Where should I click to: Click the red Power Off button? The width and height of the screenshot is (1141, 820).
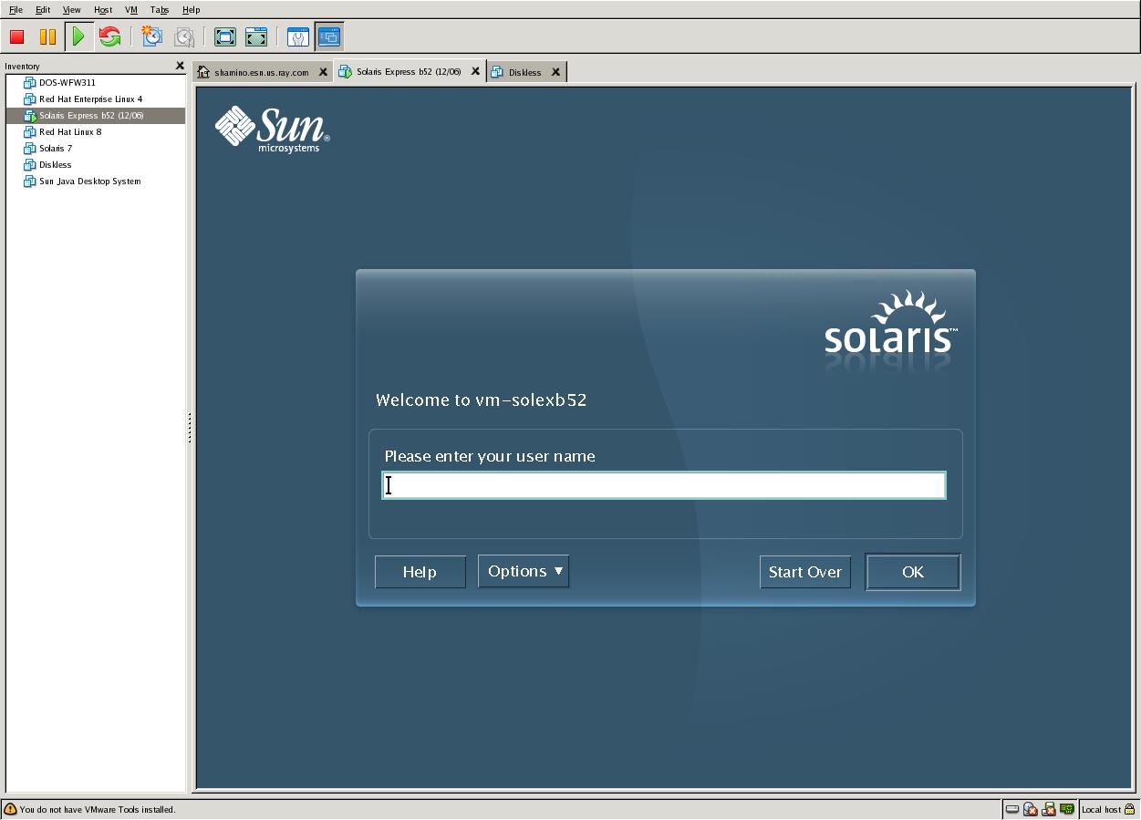pos(16,36)
